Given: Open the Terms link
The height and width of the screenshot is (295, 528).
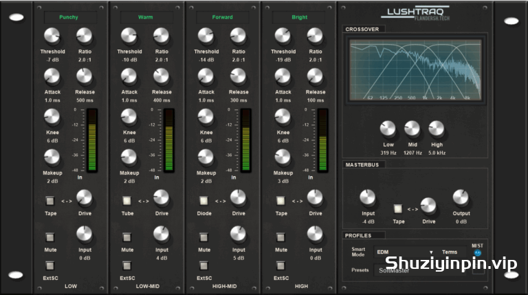Looking at the screenshot, I should [450, 252].
